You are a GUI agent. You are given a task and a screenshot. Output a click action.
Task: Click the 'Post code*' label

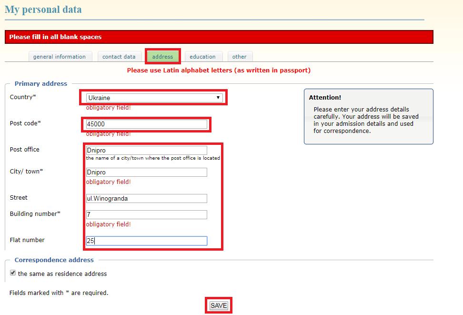25,123
